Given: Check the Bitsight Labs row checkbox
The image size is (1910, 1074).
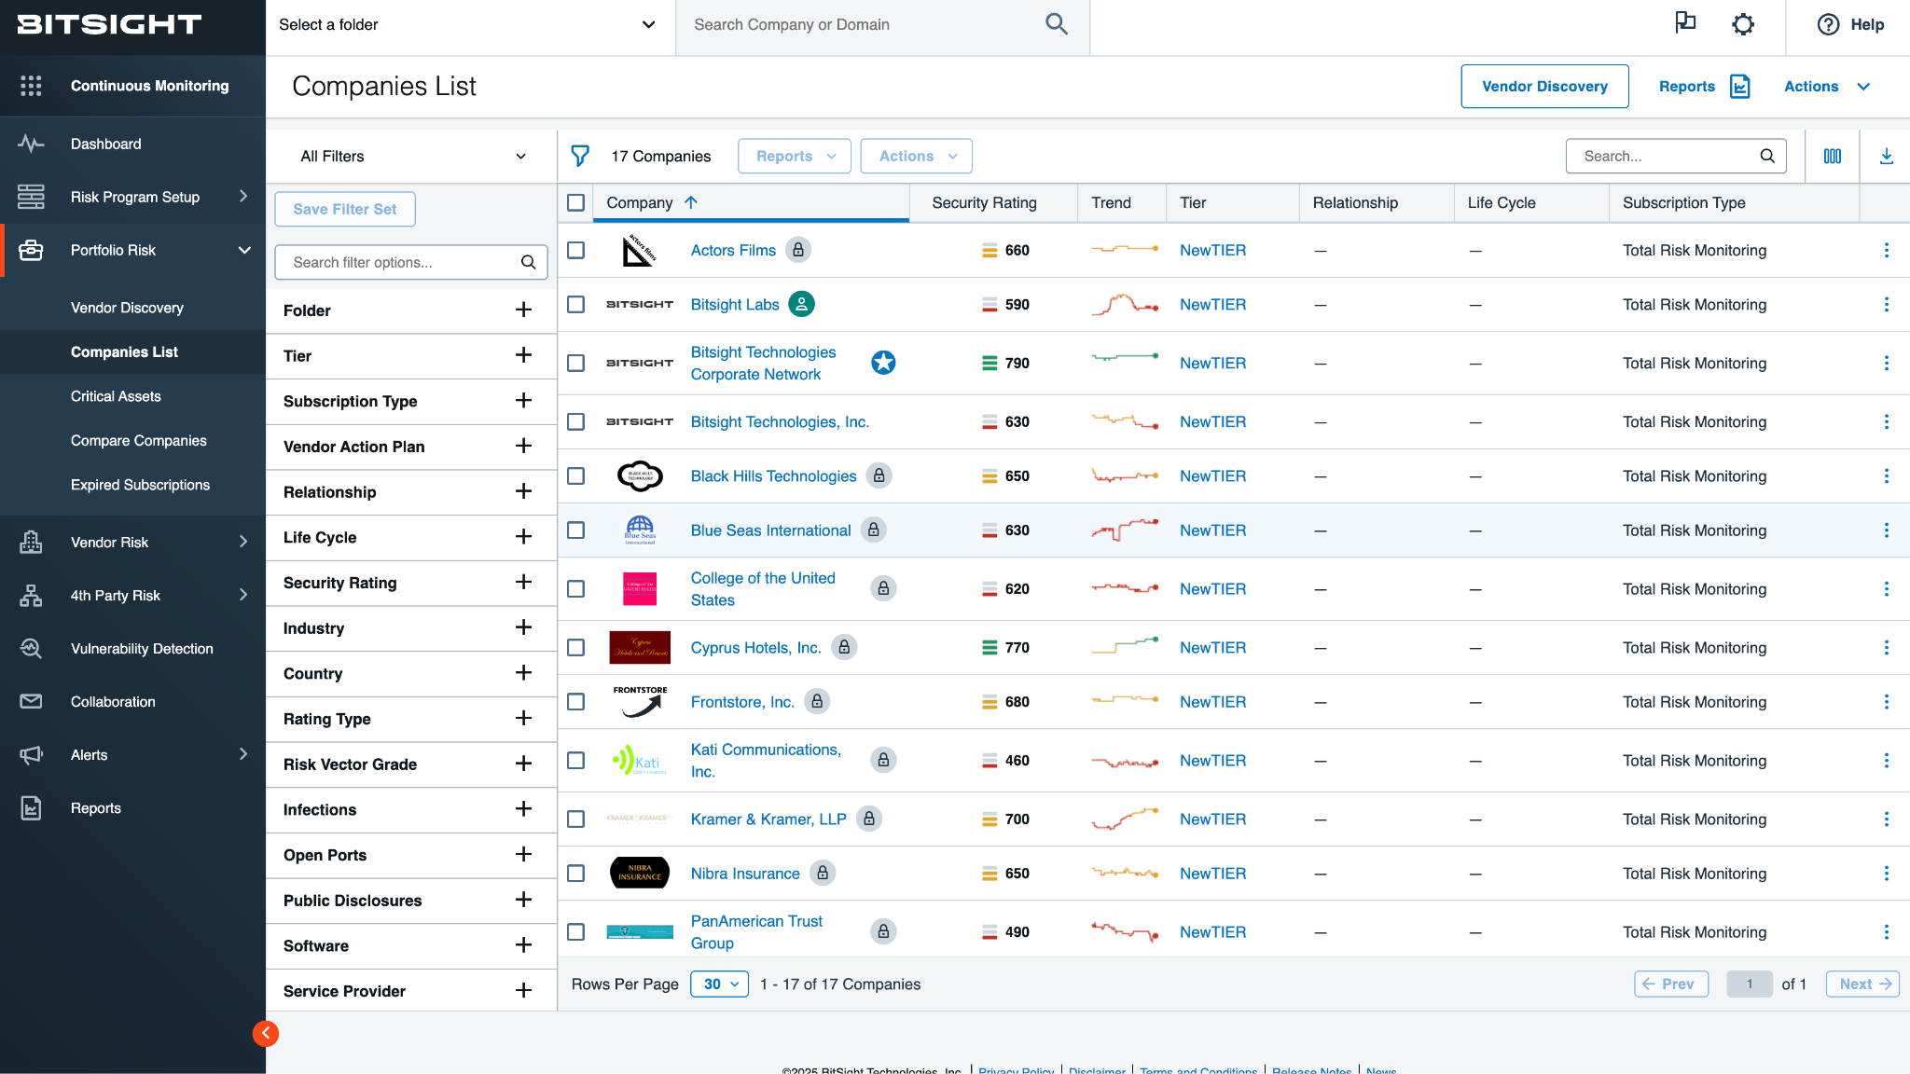Looking at the screenshot, I should pos(575,304).
